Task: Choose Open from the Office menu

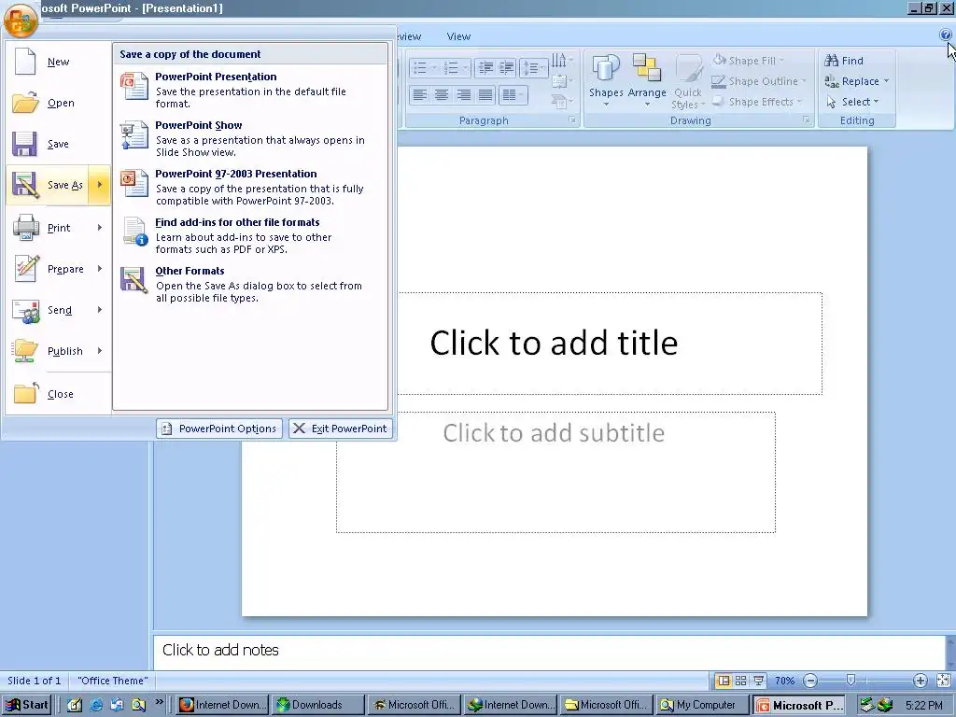Action: click(58, 103)
